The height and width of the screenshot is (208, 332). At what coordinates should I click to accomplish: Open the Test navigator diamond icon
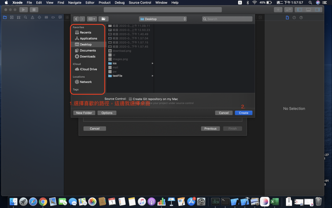pyautogui.click(x=39, y=18)
